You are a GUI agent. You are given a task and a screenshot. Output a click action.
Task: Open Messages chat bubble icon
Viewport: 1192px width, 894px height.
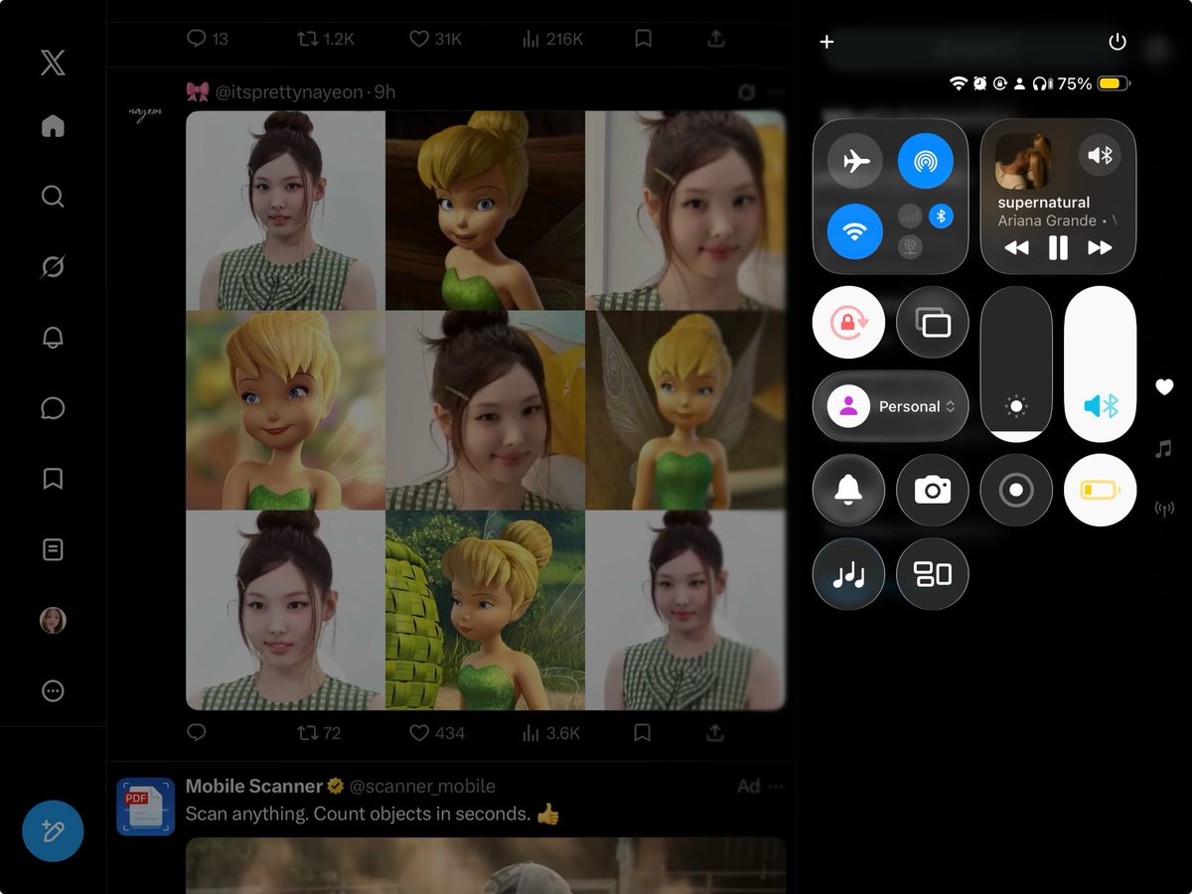point(53,408)
